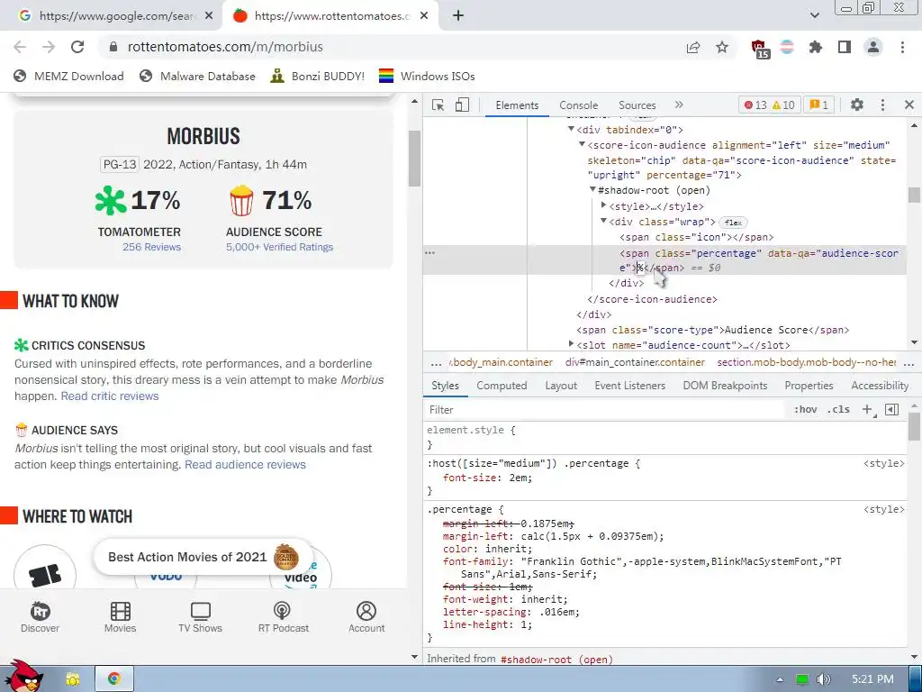Collapse the score-icon-audience node

pyautogui.click(x=582, y=145)
